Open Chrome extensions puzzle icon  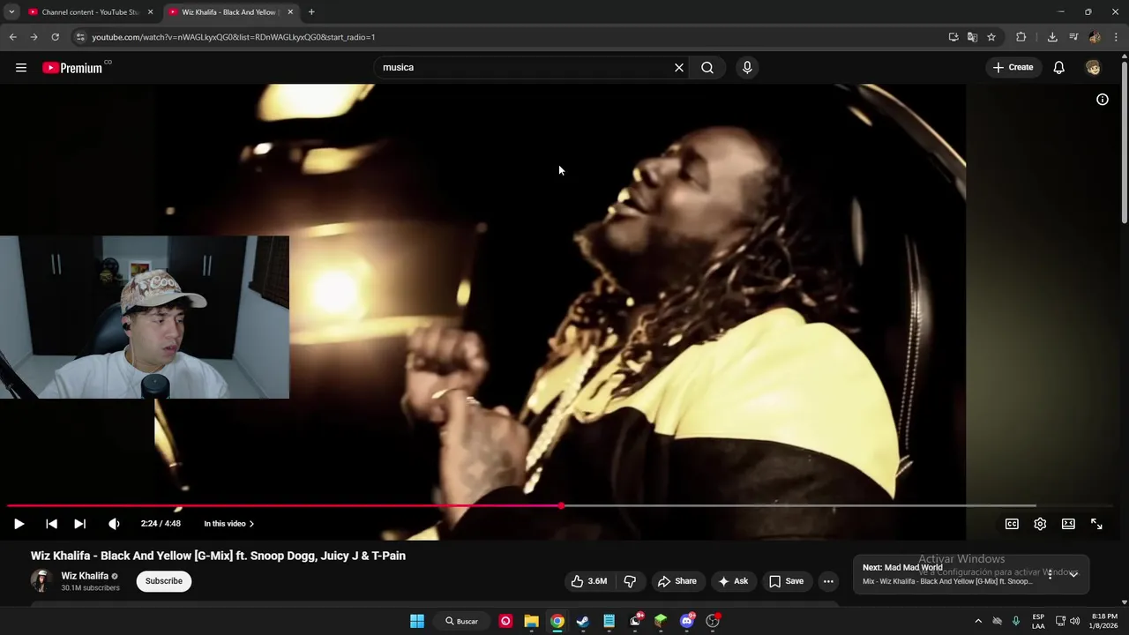(x=1021, y=37)
